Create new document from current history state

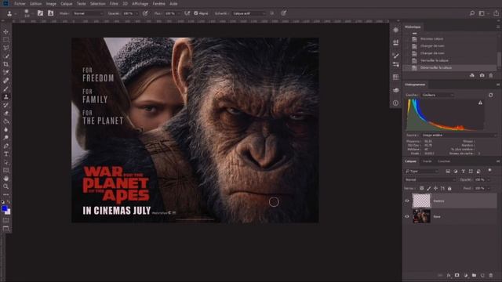[x=472, y=75]
